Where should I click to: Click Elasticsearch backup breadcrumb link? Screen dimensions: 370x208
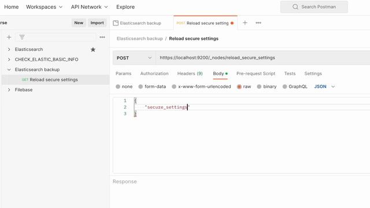point(140,39)
